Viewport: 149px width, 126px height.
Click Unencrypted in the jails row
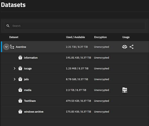click(102, 79)
